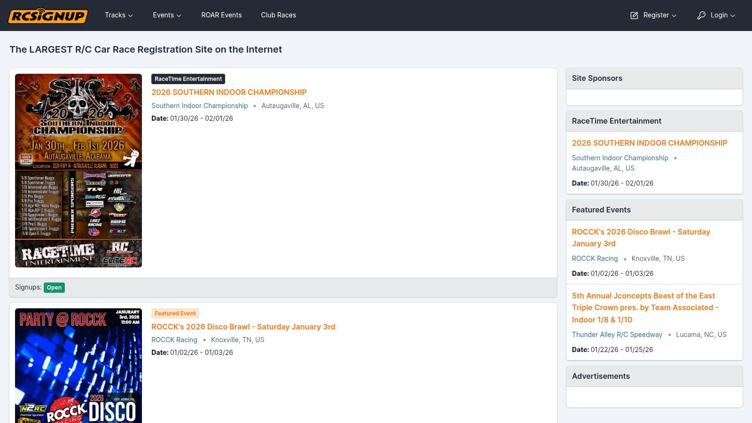Open sidebar ROCCK's 2026 Disco Brawl link
The height and width of the screenshot is (423, 752).
coord(641,238)
